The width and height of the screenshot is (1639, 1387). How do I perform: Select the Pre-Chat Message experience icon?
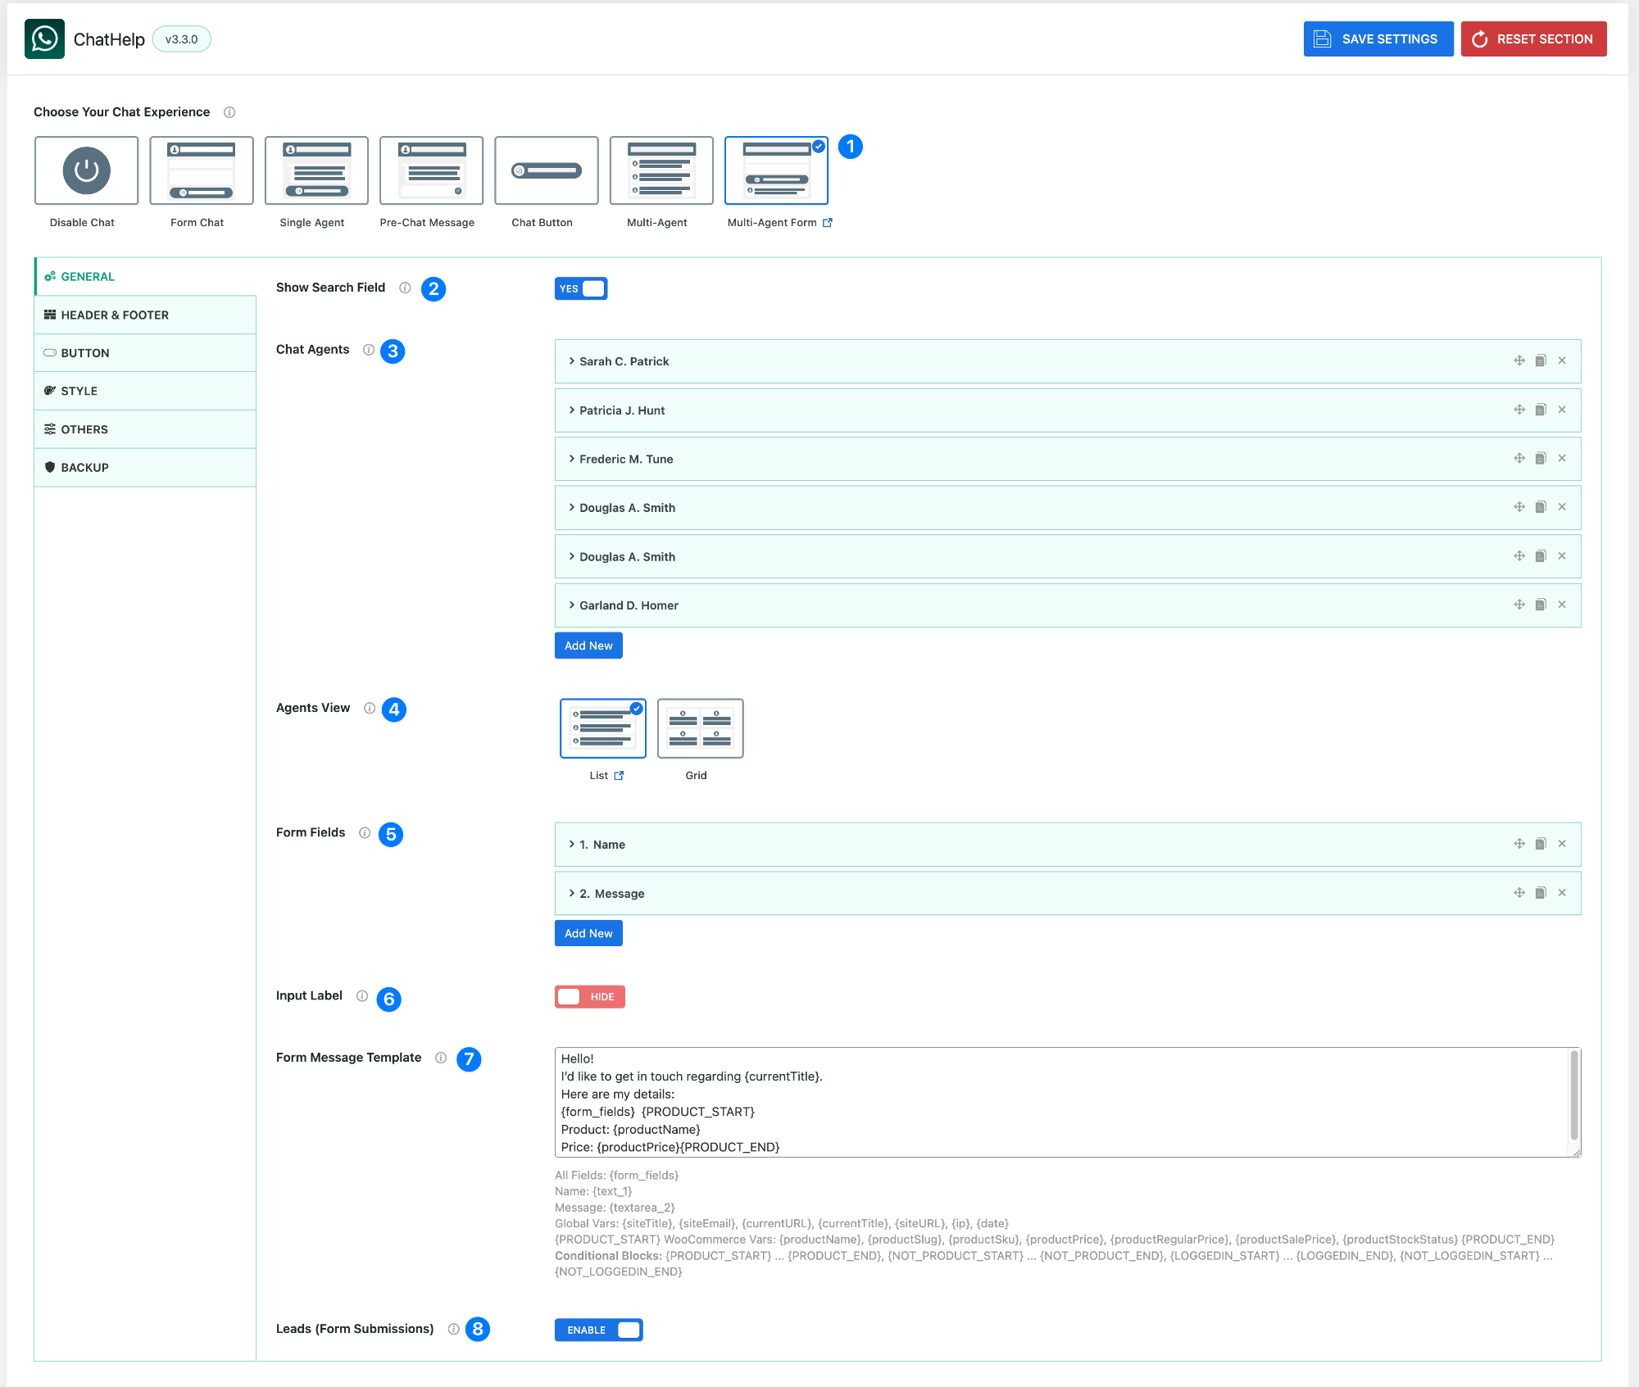[430, 170]
